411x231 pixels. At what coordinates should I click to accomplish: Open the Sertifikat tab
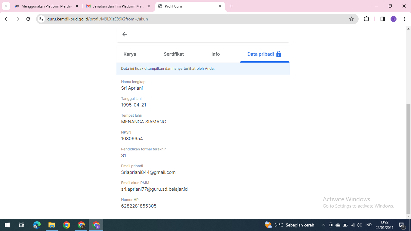(x=174, y=54)
